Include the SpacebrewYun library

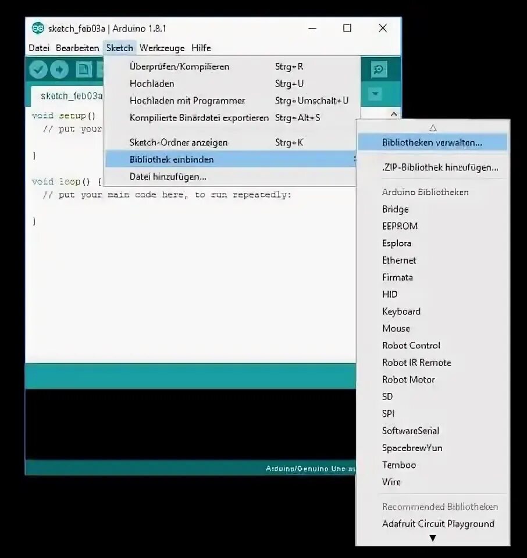[432, 448]
